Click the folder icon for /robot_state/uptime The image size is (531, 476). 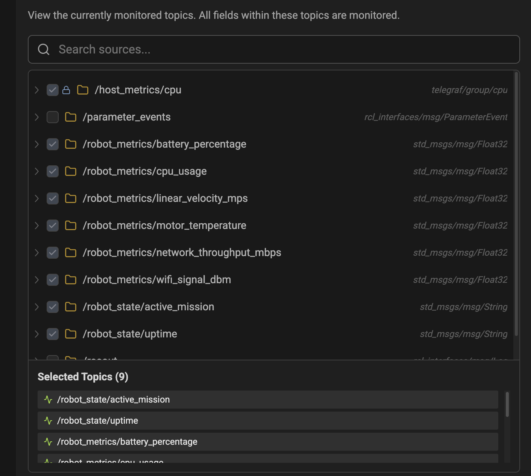[x=71, y=334]
